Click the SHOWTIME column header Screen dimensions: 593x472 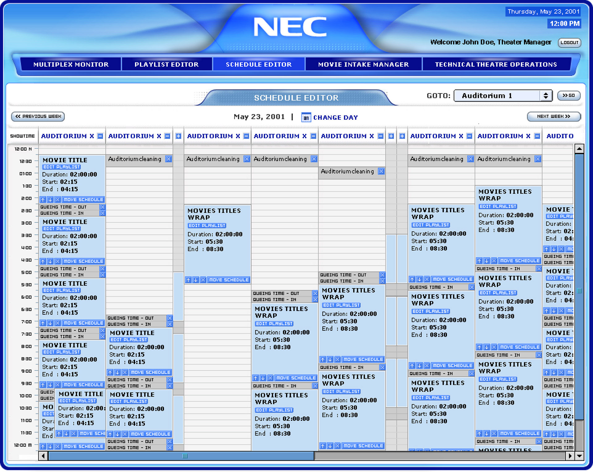[23, 136]
